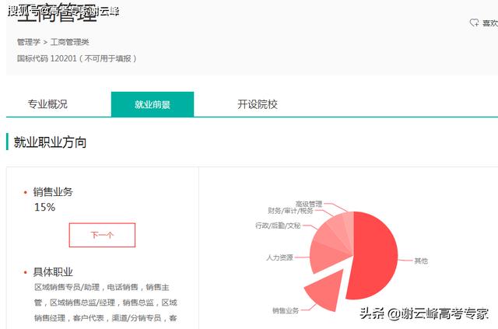This screenshot has height=329, width=498.
Task: Click the 高级管理 chart label
Action: click(x=309, y=204)
